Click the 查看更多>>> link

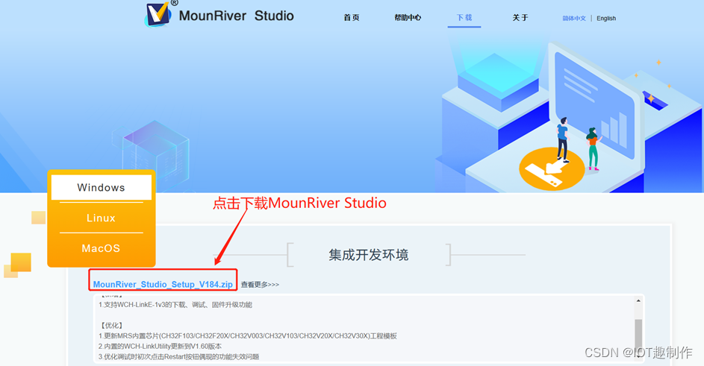pyautogui.click(x=260, y=284)
